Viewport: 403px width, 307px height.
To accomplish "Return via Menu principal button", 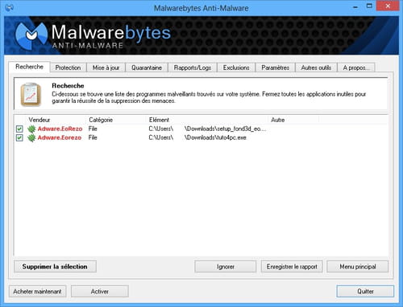I will tap(358, 267).
